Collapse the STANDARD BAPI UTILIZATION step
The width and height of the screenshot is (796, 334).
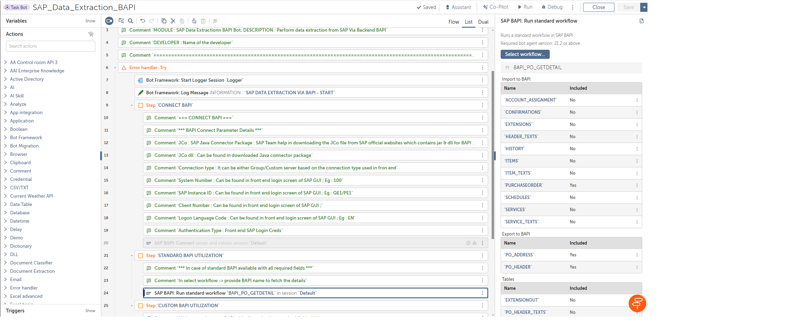132,256
